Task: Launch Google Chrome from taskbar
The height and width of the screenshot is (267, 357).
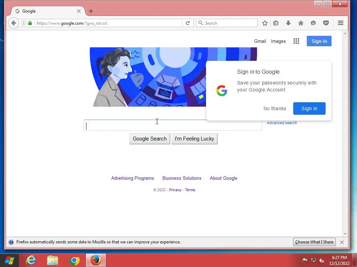Action: click(x=74, y=260)
